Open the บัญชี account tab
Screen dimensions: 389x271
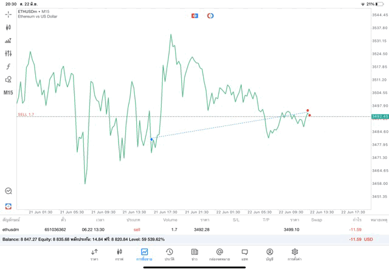pos(269,254)
